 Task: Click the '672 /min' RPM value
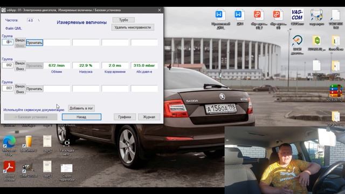(57, 66)
